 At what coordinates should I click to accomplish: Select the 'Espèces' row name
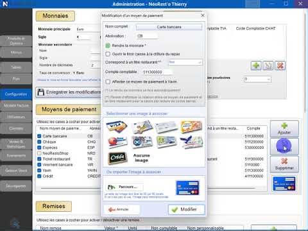(x=50, y=148)
